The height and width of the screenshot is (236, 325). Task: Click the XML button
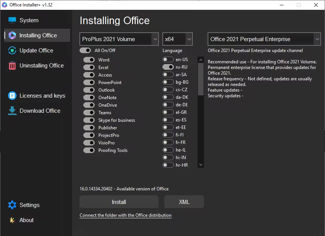pos(184,202)
